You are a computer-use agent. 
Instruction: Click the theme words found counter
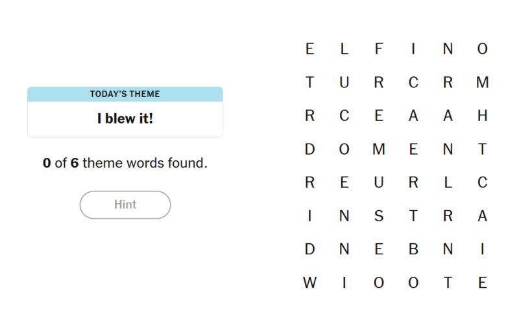[x=125, y=163]
